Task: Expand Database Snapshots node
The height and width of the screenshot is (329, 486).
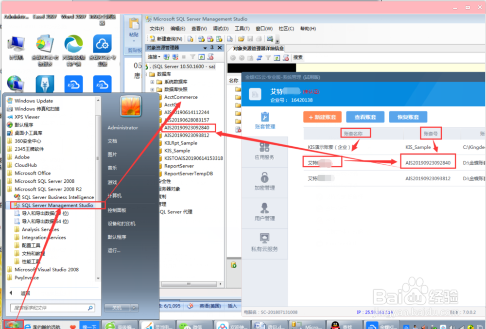Action: [152, 90]
